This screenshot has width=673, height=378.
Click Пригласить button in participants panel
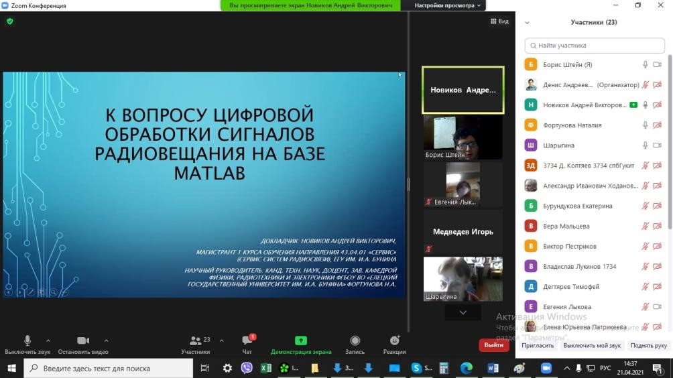pos(538,345)
